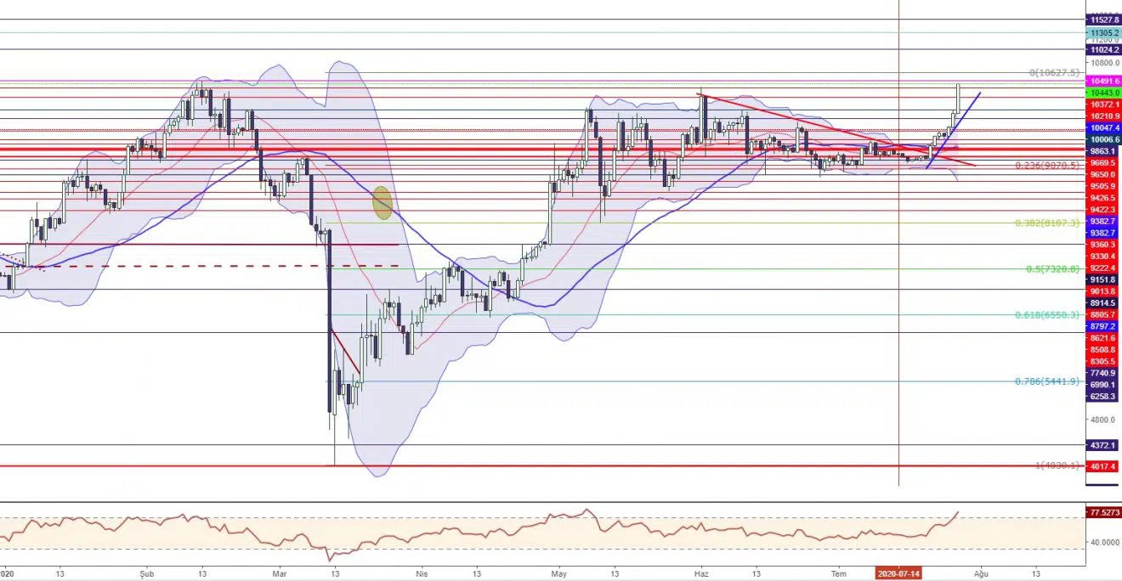Select the green 10443.0 current price label
Image resolution: width=1122 pixels, height=581 pixels.
[x=1103, y=93]
